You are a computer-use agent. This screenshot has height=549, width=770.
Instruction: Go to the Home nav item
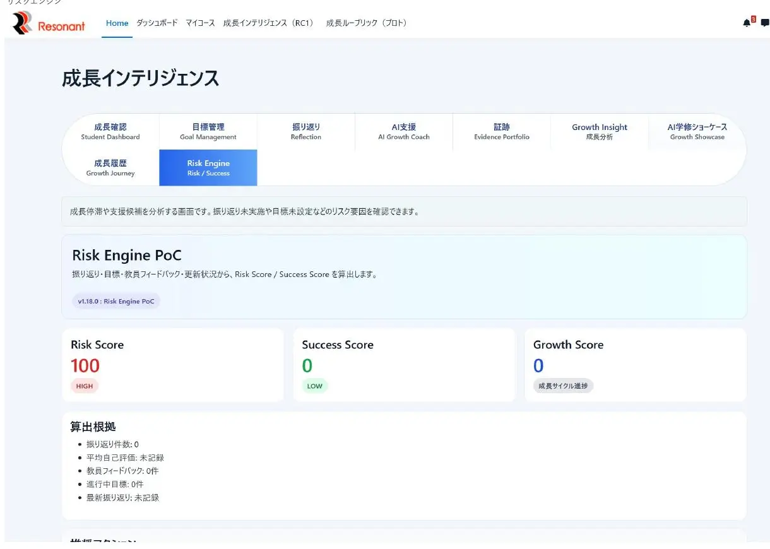click(x=117, y=23)
